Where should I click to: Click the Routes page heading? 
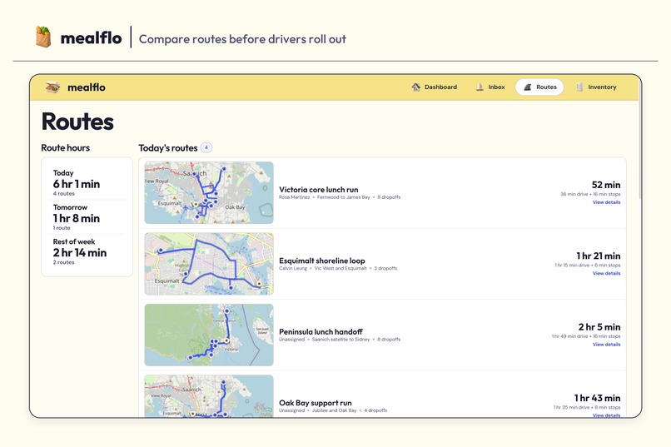[77, 121]
